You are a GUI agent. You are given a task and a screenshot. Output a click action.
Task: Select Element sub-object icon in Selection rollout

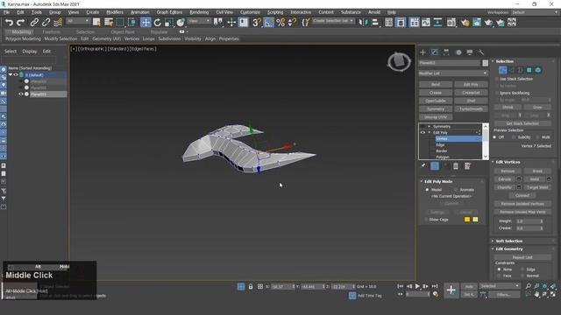coord(537,70)
